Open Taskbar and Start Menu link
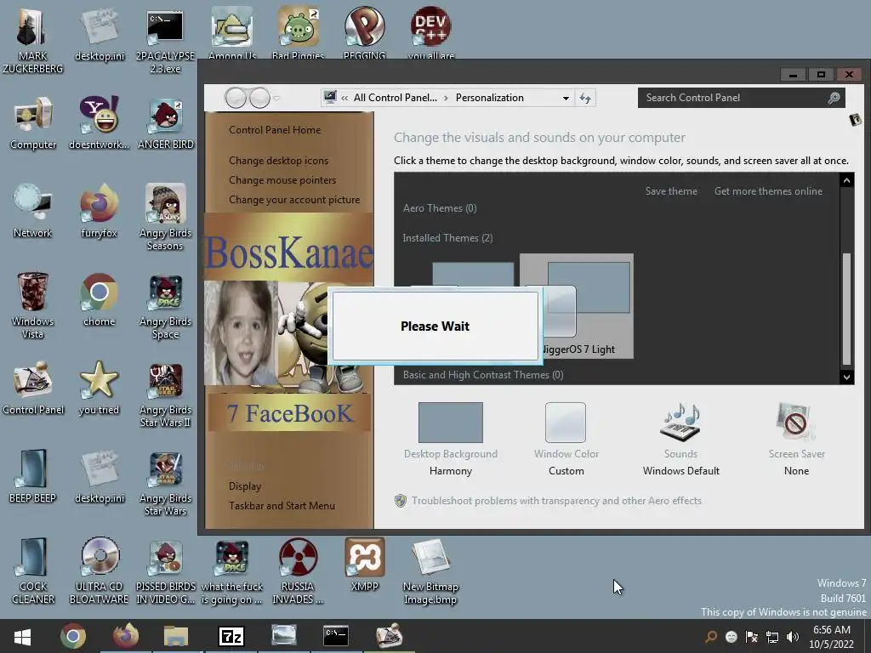 [x=282, y=506]
